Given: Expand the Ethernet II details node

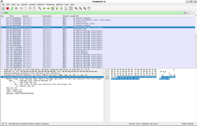Looking at the screenshot, I should (2, 72).
